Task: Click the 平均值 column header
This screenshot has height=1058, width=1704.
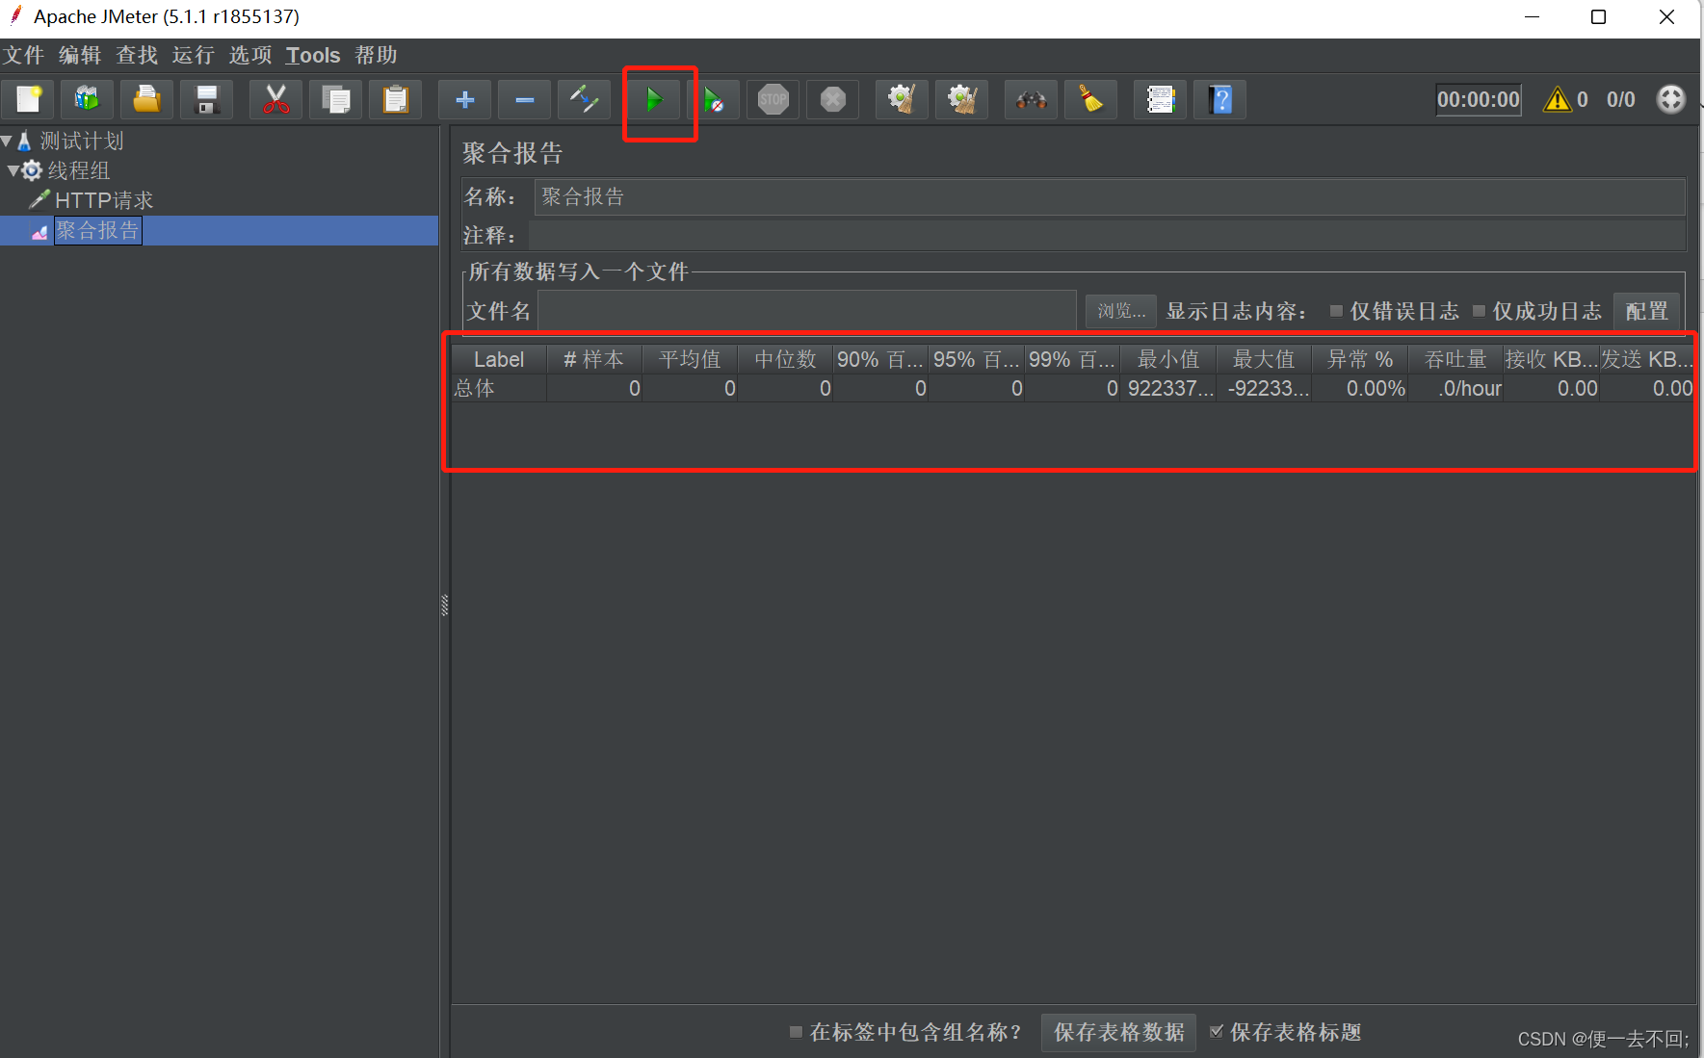Action: click(690, 359)
